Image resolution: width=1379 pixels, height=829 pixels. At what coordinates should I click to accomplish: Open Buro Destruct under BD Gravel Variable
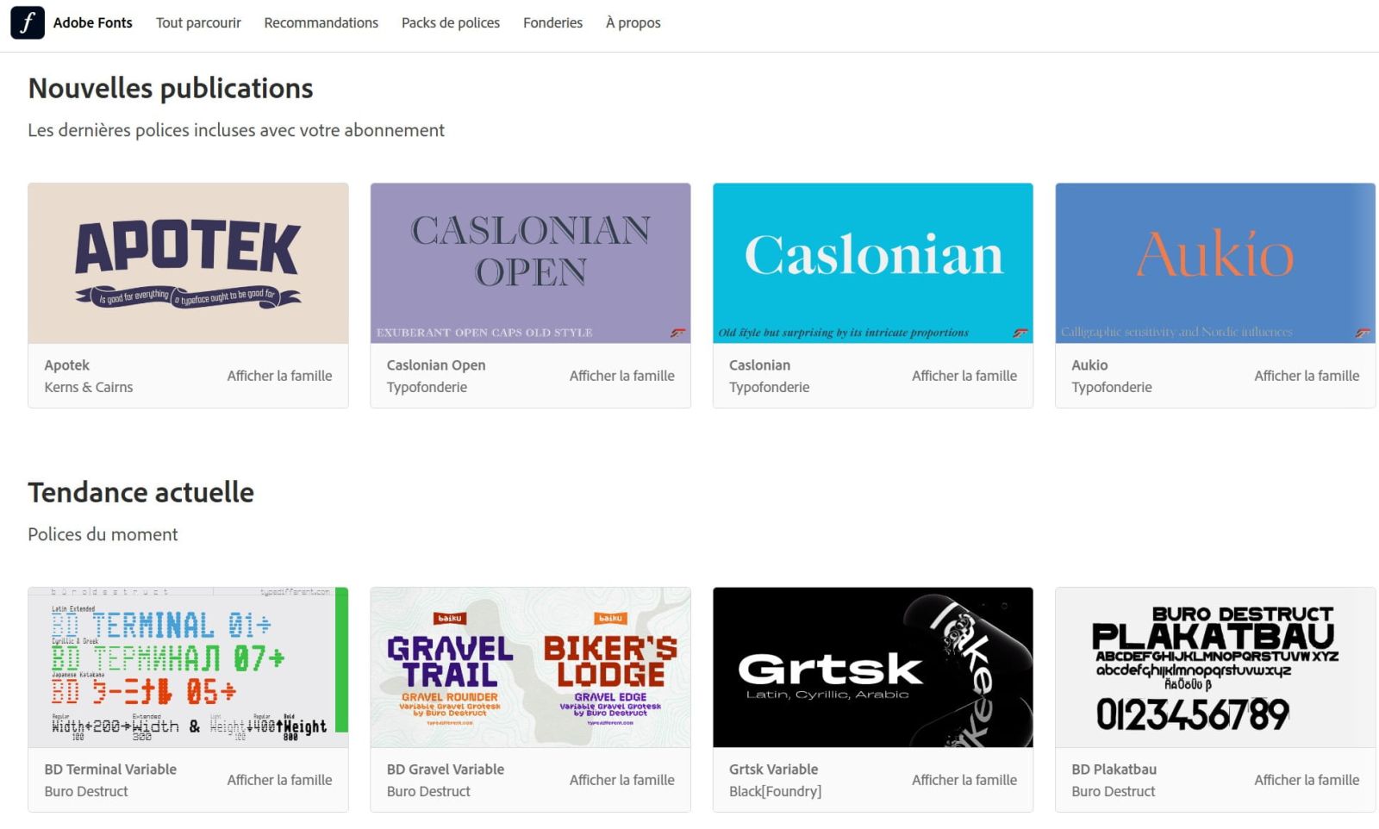tap(428, 792)
